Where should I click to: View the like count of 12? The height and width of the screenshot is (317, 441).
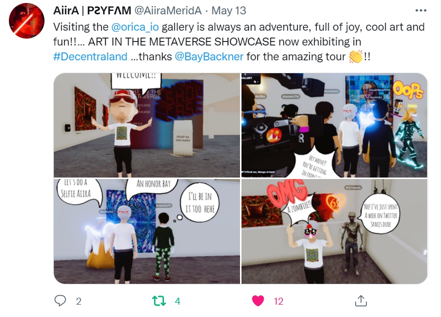tap(279, 301)
